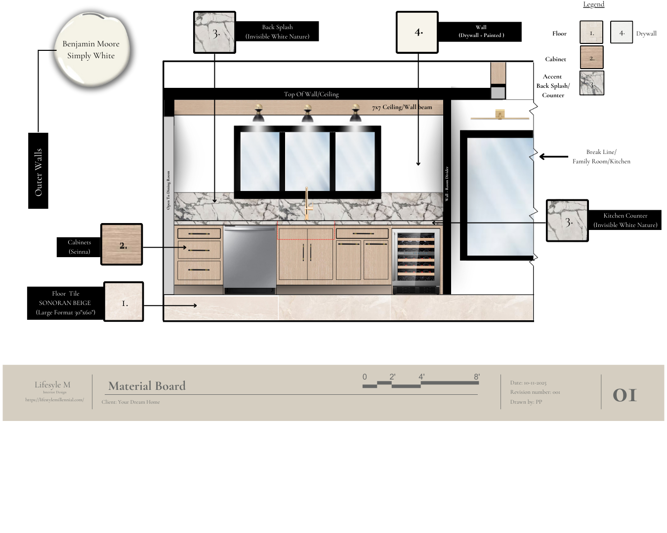Open the lifestylemillennial.com website link

point(54,400)
